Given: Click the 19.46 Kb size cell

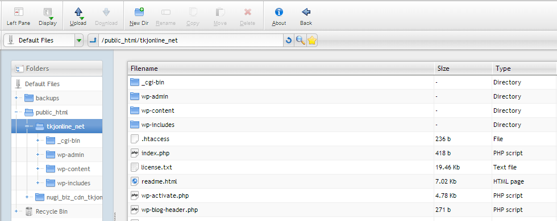Looking at the screenshot, I should click(x=463, y=167).
